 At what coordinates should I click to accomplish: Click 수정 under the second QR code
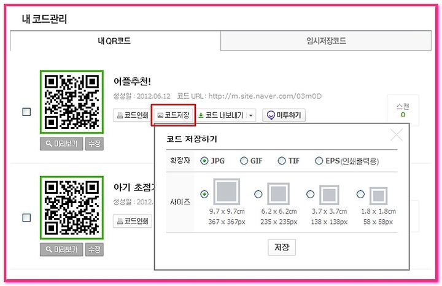pos(95,249)
